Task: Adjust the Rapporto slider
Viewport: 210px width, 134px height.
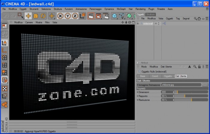Action: [191, 96]
